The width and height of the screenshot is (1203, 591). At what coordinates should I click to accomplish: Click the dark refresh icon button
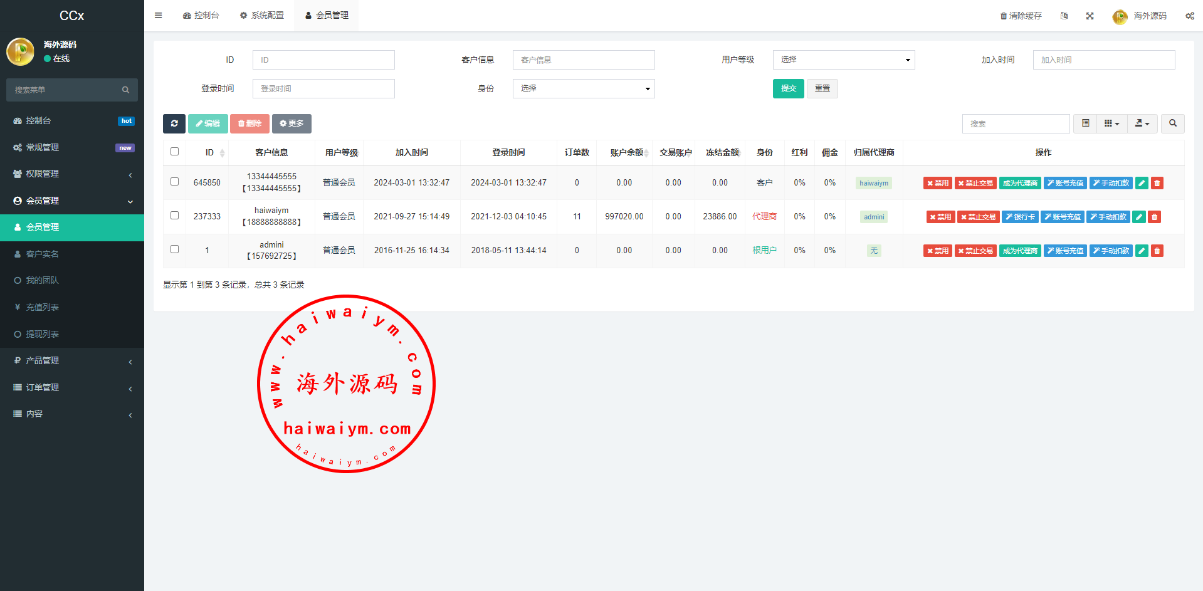[174, 123]
